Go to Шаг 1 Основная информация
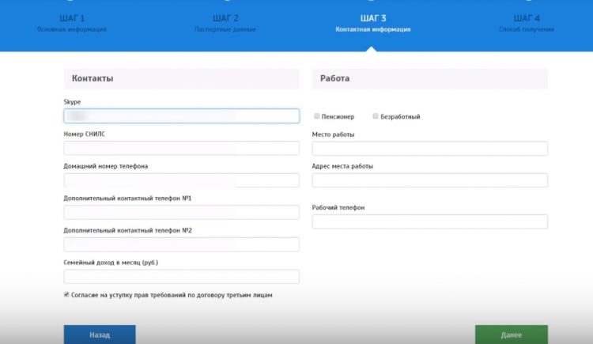Image resolution: width=593 pixels, height=344 pixels. (x=71, y=23)
